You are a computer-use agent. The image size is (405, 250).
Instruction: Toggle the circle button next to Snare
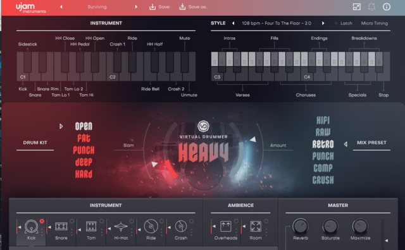72,221
